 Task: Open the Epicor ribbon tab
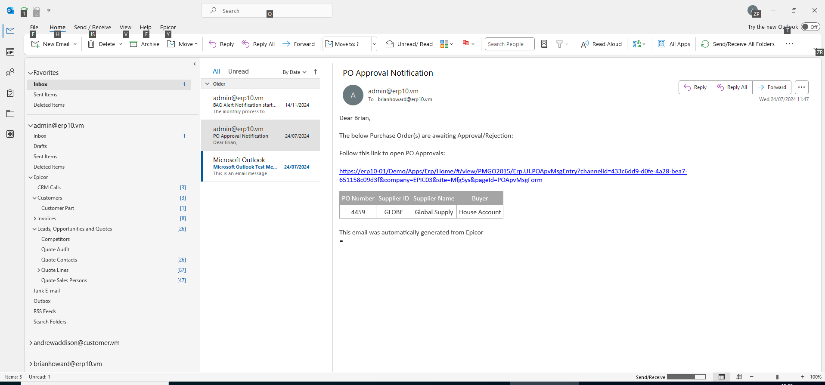tap(168, 27)
